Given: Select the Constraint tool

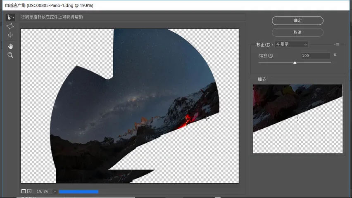Looking at the screenshot, I should click(x=10, y=17).
